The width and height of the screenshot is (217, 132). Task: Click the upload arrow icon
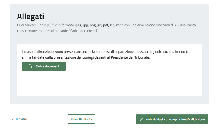[30, 66]
